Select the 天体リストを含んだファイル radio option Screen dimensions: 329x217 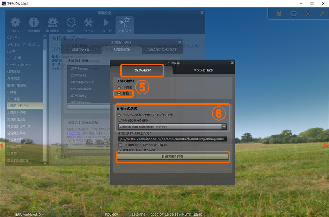click(x=119, y=151)
